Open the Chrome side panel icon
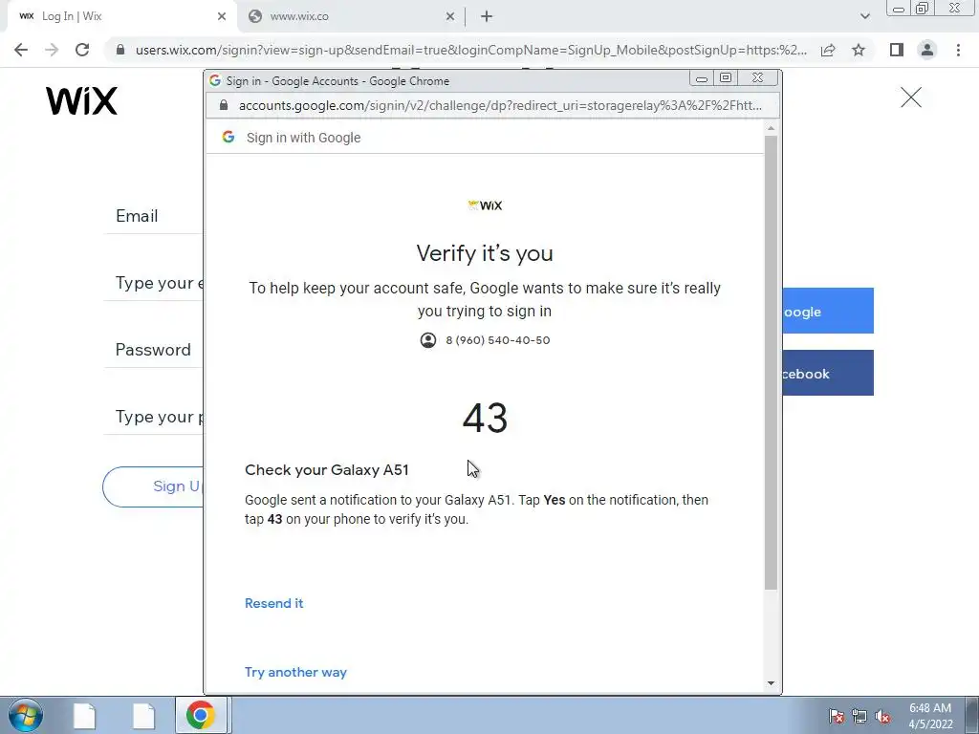The height and width of the screenshot is (734, 979). pyautogui.click(x=897, y=50)
